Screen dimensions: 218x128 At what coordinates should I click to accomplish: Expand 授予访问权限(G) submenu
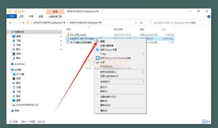coord(144,72)
